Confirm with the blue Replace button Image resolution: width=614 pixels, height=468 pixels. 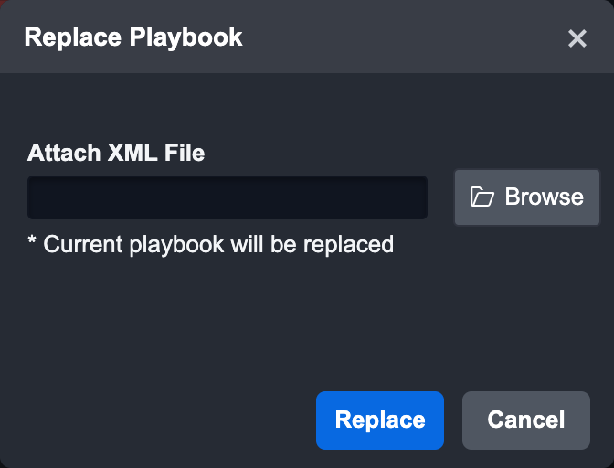click(380, 420)
